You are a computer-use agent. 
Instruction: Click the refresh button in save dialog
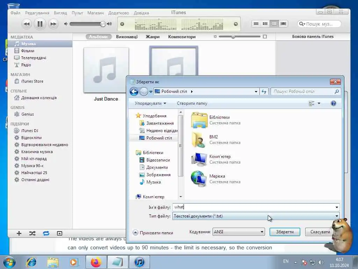(264, 91)
